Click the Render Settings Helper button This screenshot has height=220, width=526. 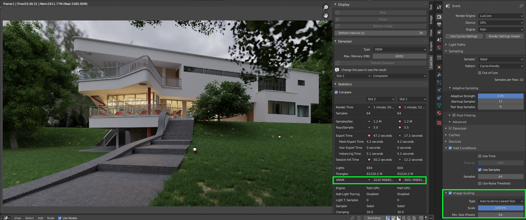click(x=504, y=36)
